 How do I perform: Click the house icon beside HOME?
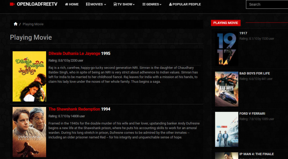coord(66,4)
